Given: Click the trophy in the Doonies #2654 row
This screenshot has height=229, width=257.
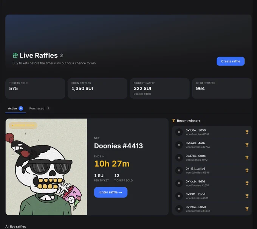Looking at the screenshot, I should click(x=247, y=183).
